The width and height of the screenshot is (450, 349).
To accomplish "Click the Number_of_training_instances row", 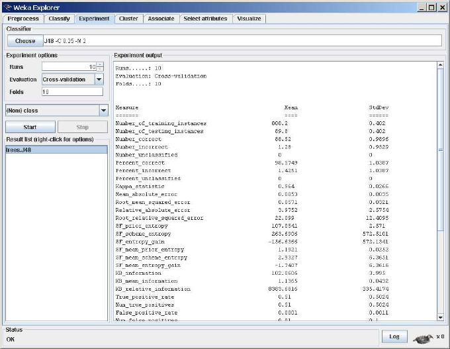I will (x=252, y=124).
